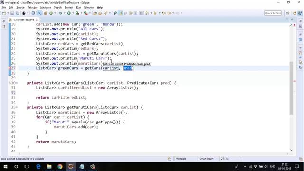This screenshot has width=304, height=171.
Task: Open the File menu
Action: click(x=4, y=8)
